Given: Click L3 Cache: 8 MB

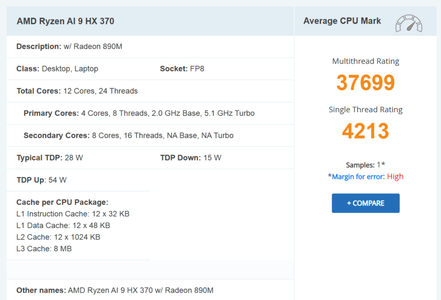Looking at the screenshot, I should 44,248.
